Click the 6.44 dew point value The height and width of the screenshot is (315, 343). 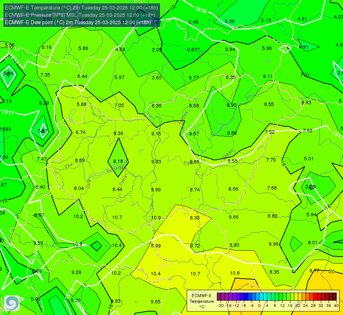pyautogui.click(x=82, y=76)
